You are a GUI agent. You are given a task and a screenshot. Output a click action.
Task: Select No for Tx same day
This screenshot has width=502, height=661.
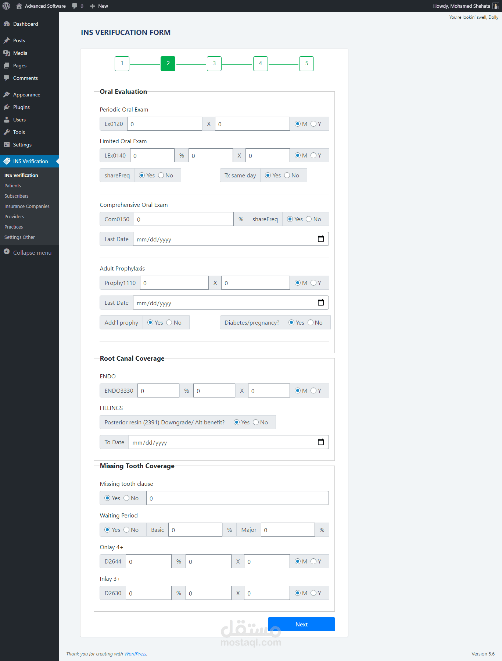pyautogui.click(x=287, y=175)
